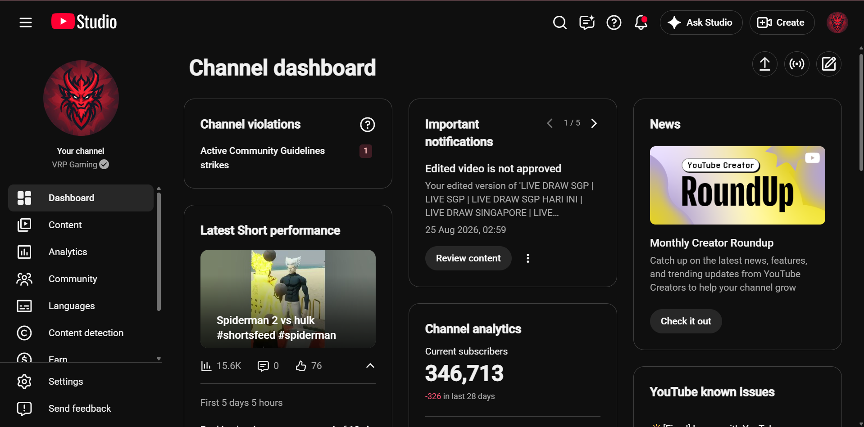Click the page's main vertical scrollbar
This screenshot has height=427, width=864.
tap(861, 112)
